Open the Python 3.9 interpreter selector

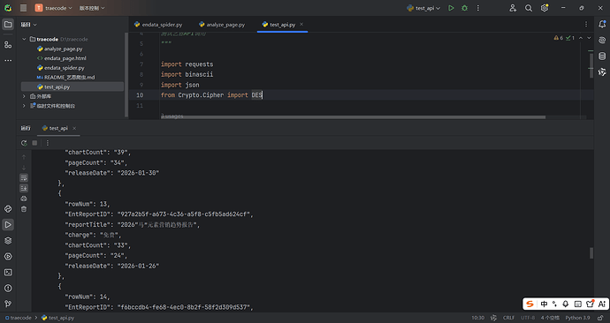click(x=577, y=318)
